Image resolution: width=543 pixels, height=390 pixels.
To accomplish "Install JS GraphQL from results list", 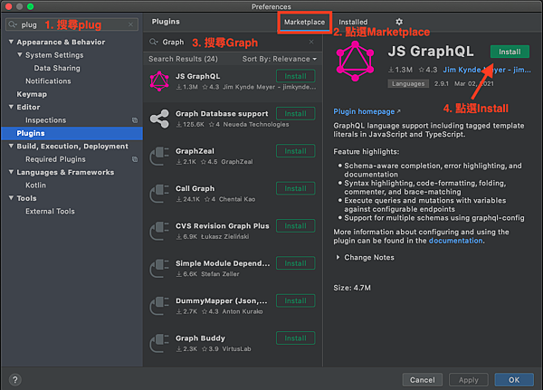I will (x=295, y=76).
